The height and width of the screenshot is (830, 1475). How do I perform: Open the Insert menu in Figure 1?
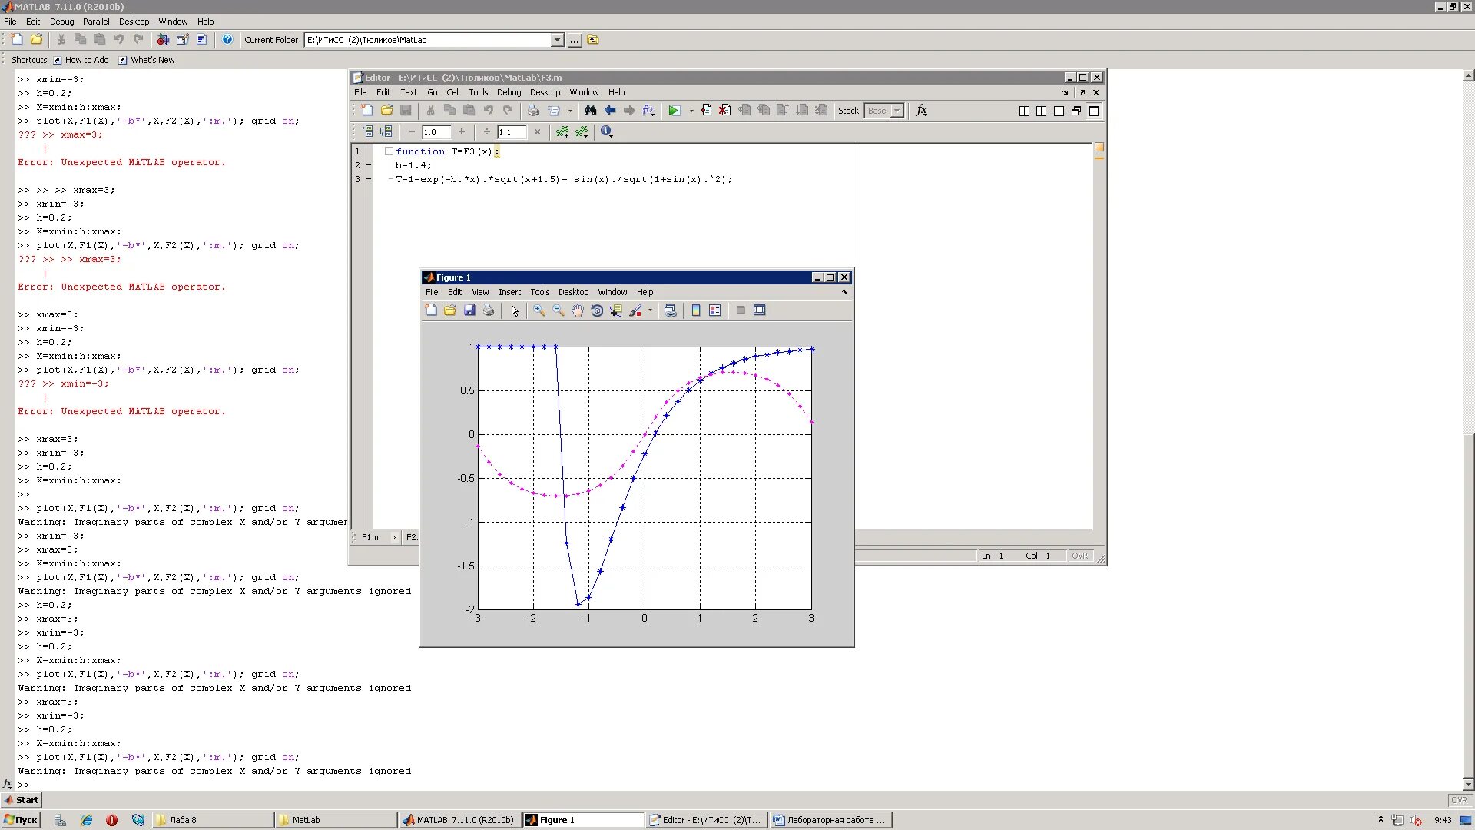coord(509,292)
